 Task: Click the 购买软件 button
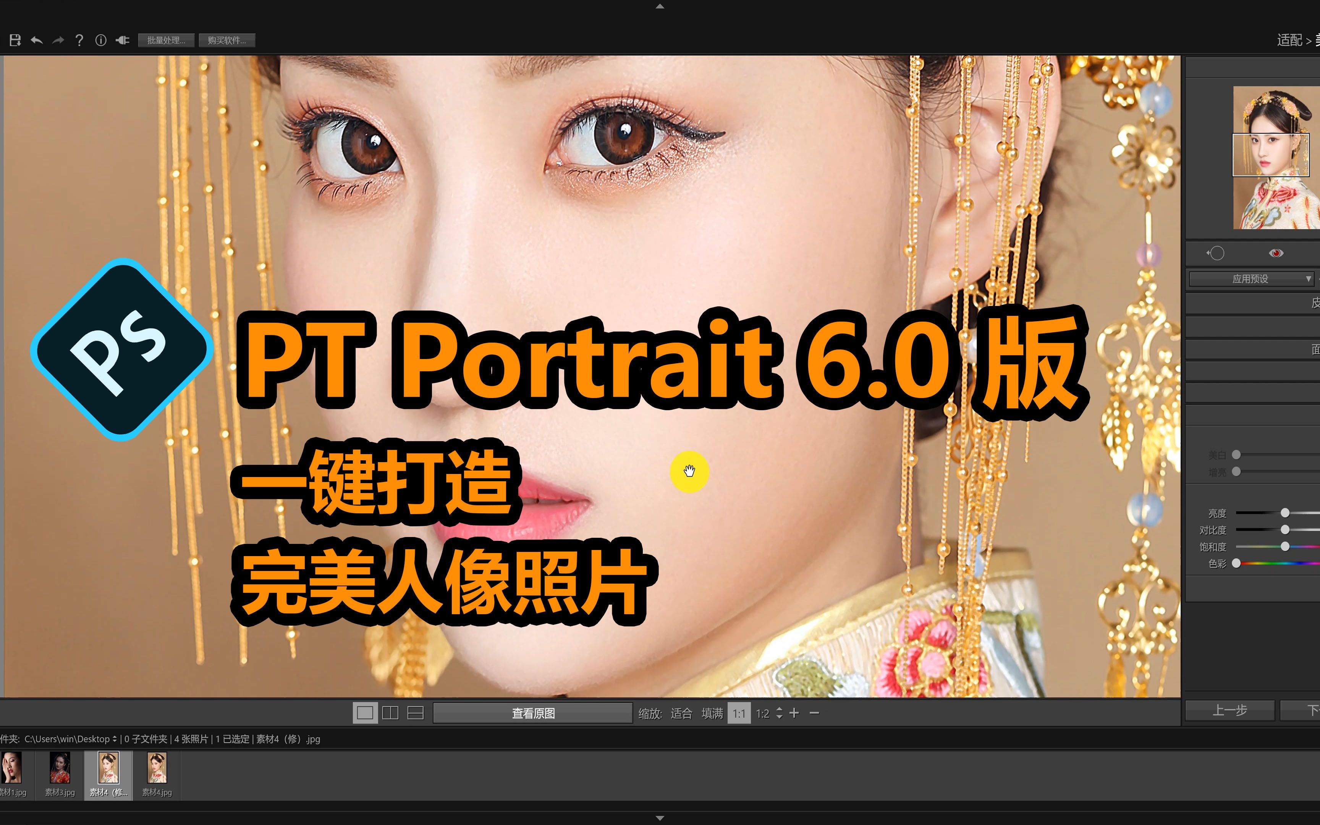227,40
